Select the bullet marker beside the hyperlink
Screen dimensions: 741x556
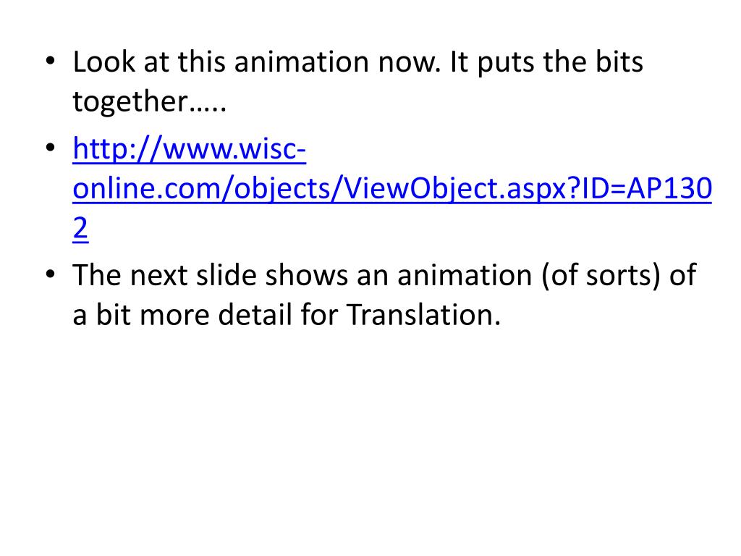pos(51,148)
